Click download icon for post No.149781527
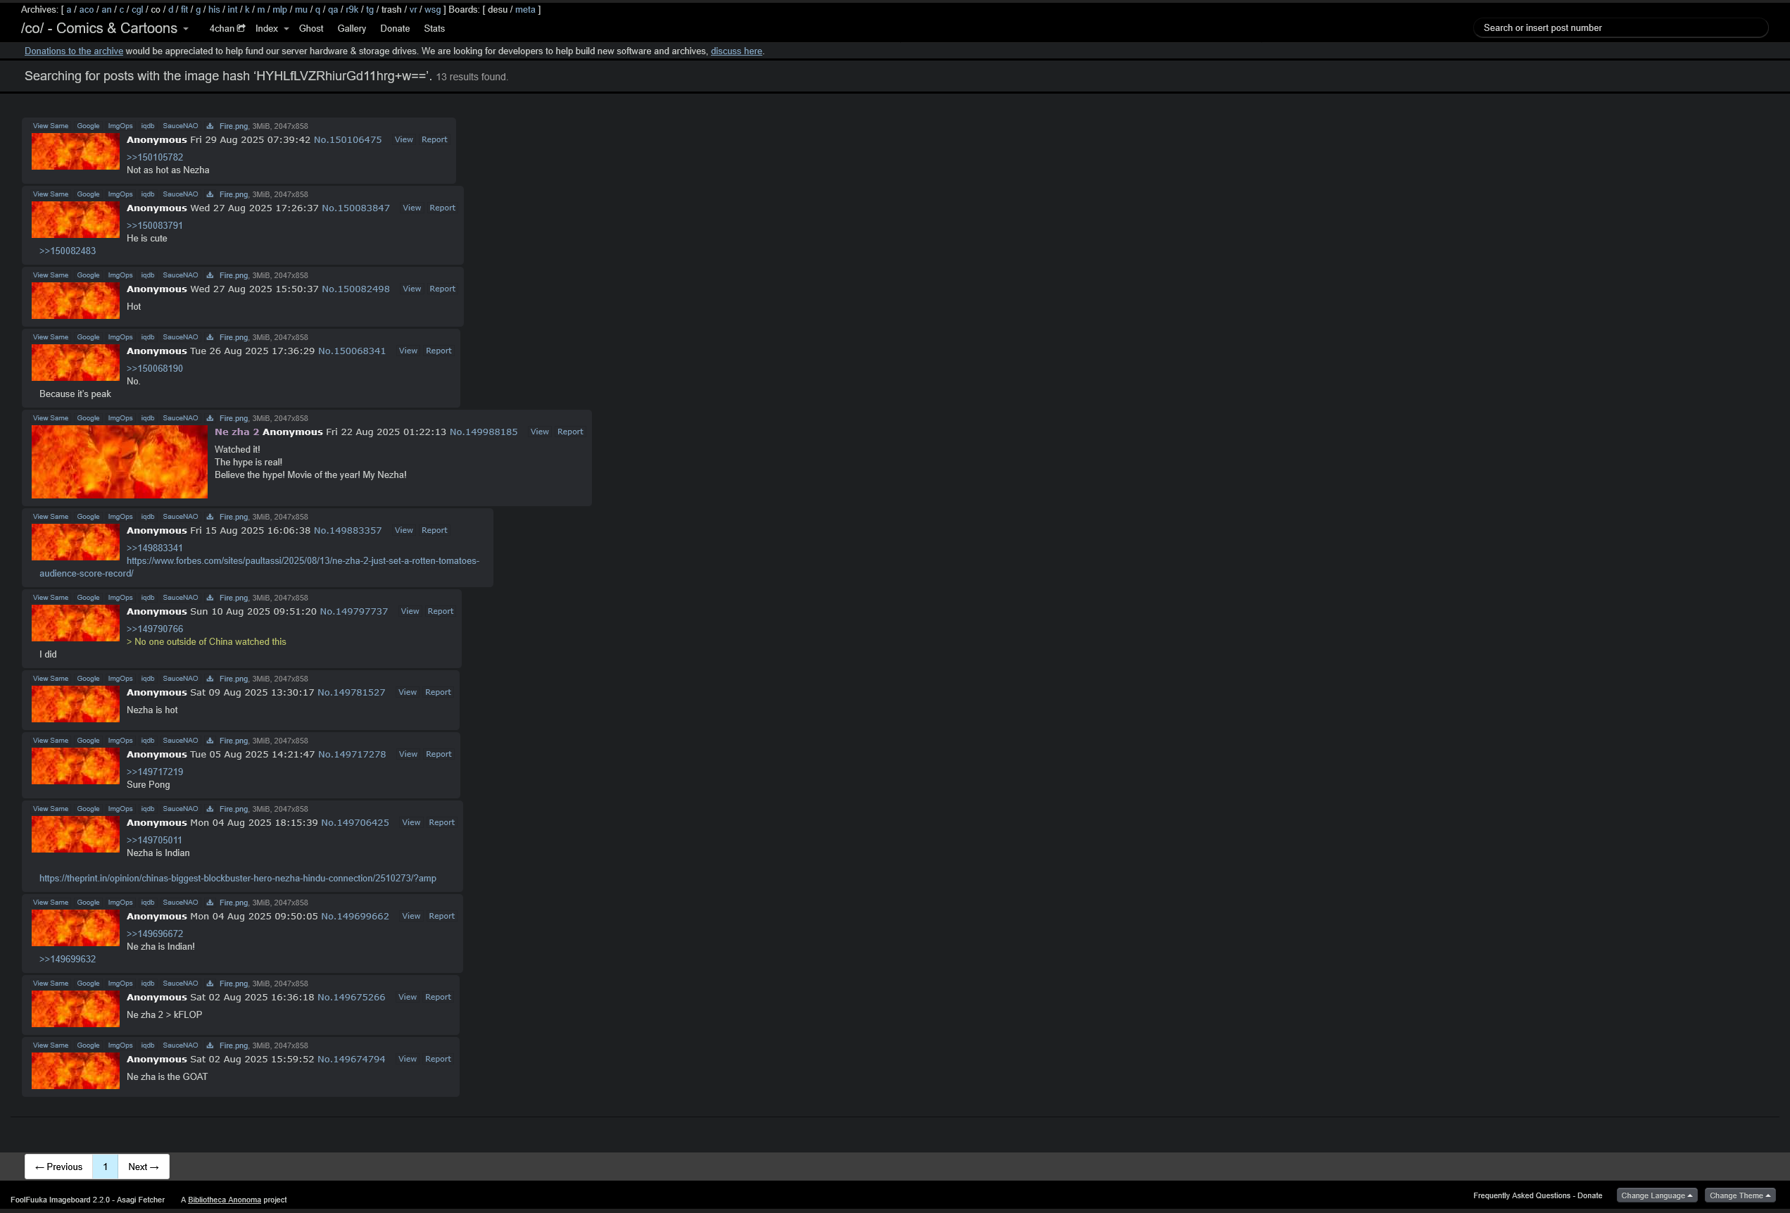The image size is (1790, 1213). (210, 679)
